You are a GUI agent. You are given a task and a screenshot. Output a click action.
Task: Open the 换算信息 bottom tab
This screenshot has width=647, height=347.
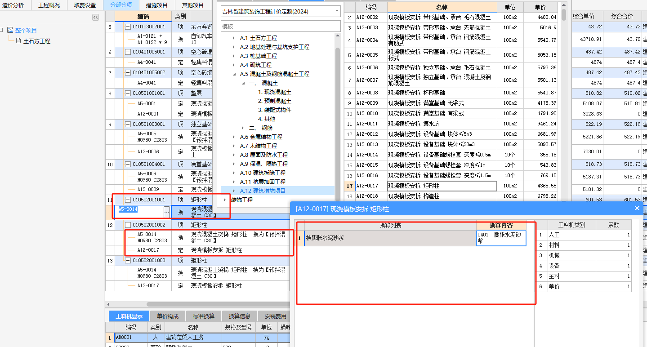pos(240,316)
